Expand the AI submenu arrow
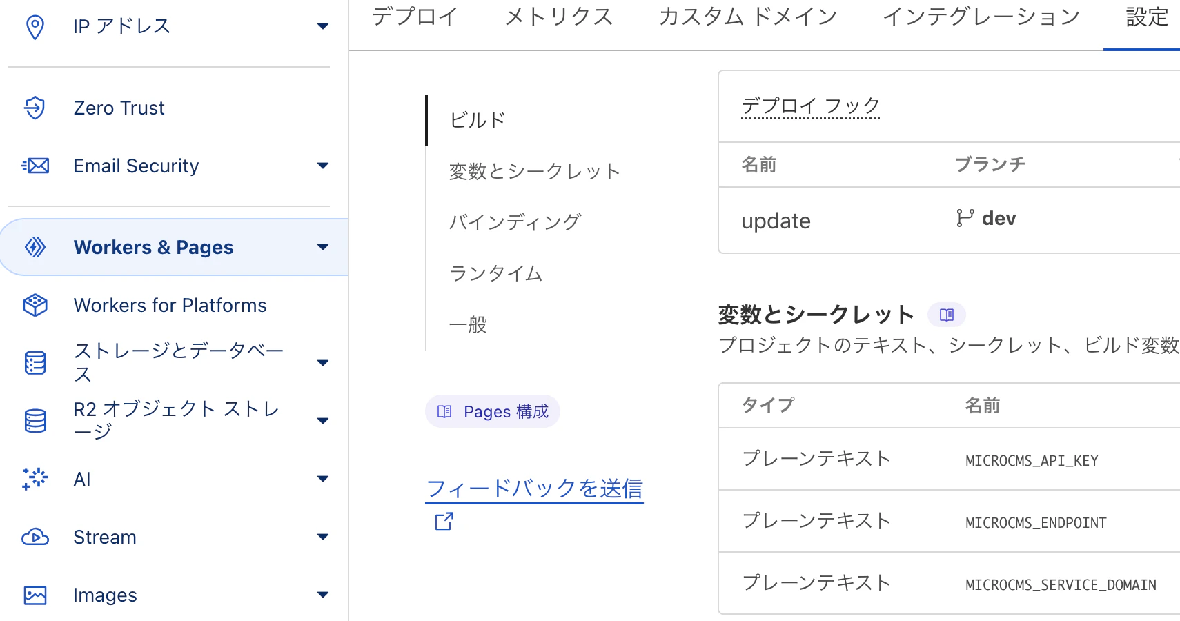 coord(322,479)
